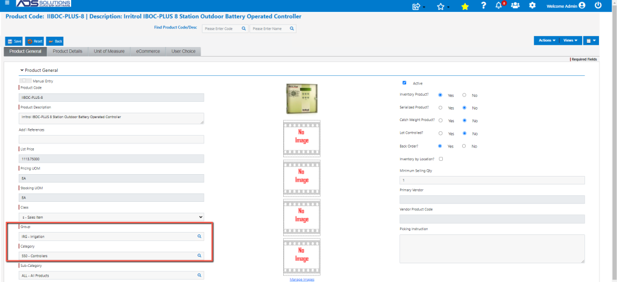617x282 pixels.
Task: Click in the Stocking UOM field
Action: click(111, 198)
